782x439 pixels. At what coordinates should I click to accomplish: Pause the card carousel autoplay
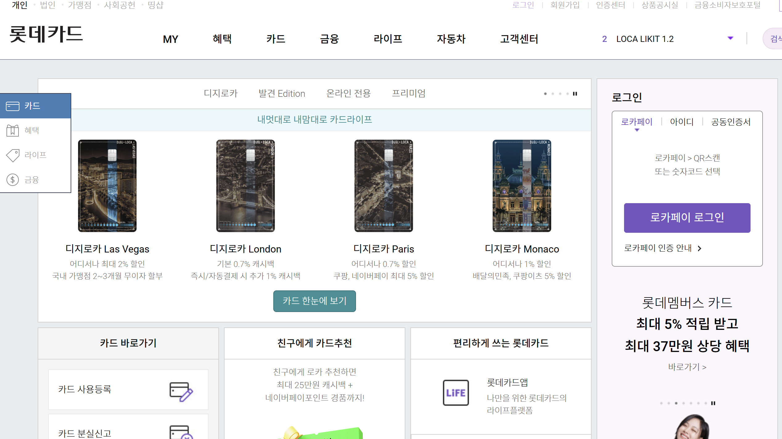click(575, 94)
